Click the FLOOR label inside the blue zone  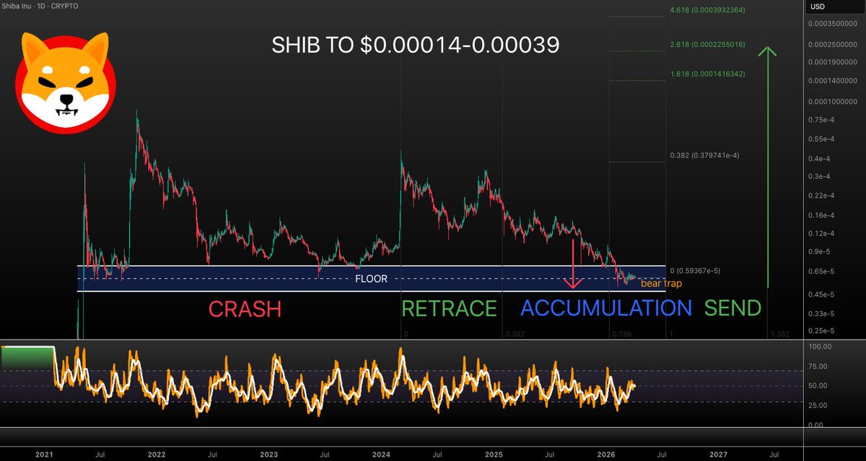click(371, 278)
